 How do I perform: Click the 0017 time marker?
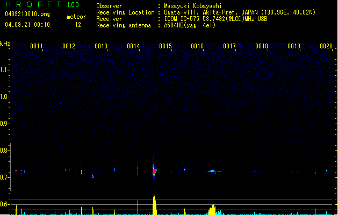coord(229,46)
